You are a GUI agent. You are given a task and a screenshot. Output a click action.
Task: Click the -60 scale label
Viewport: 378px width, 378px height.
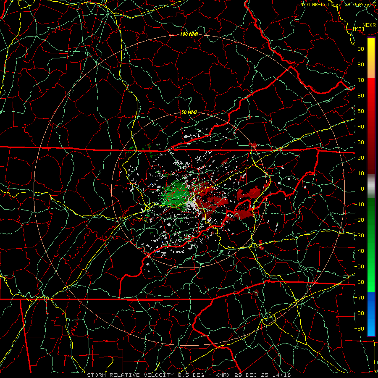359,282
